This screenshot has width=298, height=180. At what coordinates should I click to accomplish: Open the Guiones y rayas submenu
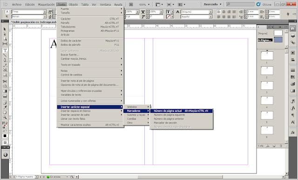[x=137, y=115]
